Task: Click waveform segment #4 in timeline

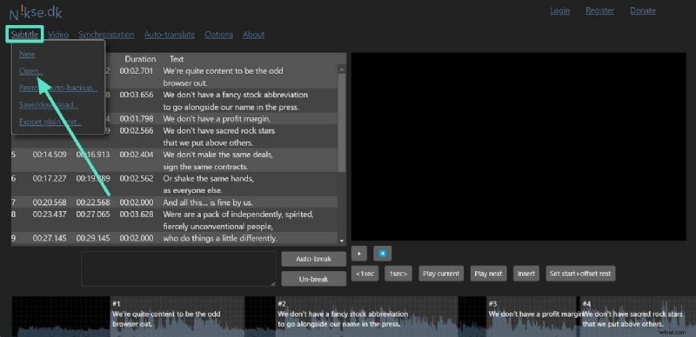Action: [x=639, y=316]
